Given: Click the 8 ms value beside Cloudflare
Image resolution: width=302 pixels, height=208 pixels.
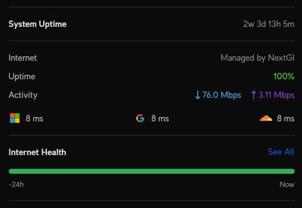Looking at the screenshot, I should coord(286,118).
